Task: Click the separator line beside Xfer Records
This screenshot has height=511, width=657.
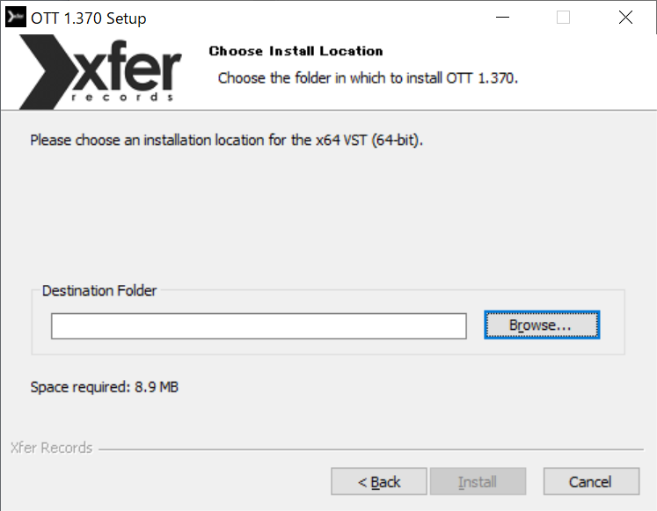Action: (371, 449)
